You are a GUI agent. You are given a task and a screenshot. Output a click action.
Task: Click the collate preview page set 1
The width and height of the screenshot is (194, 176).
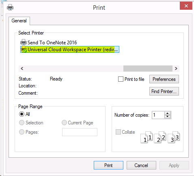147,137
